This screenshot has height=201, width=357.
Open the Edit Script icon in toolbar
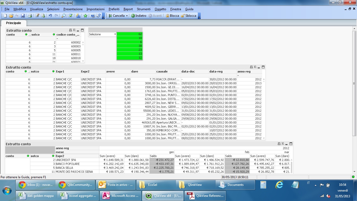[37, 16]
